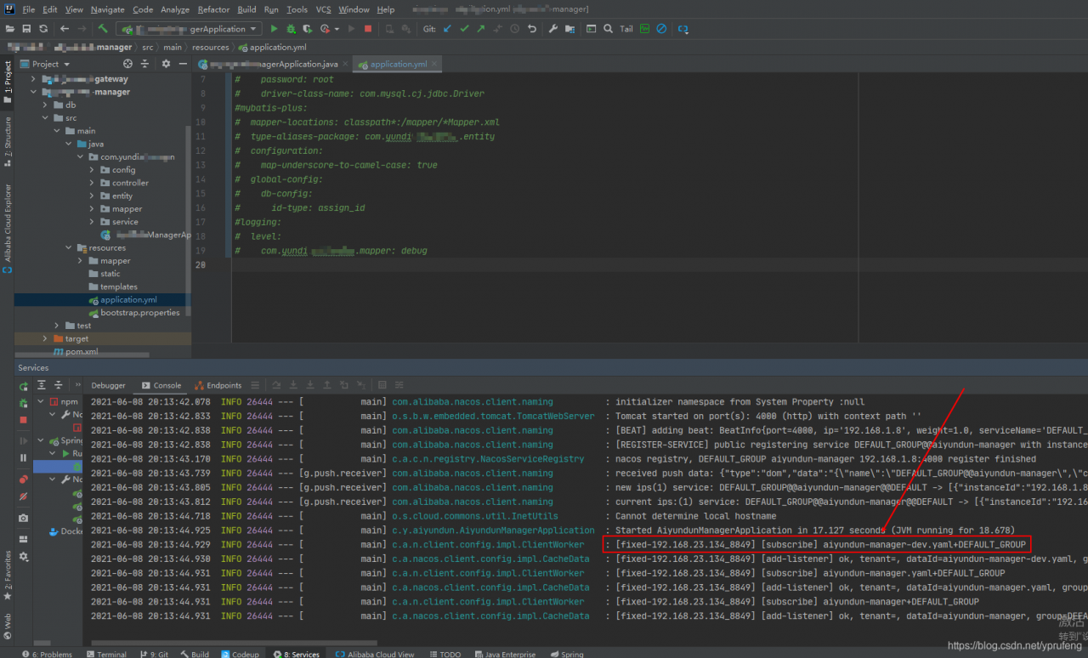Navigate back with the left arrow icon

pos(65,29)
